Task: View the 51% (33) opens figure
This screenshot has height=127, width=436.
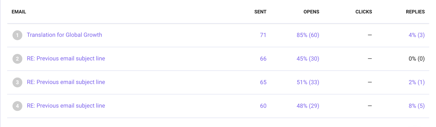Action: point(308,82)
